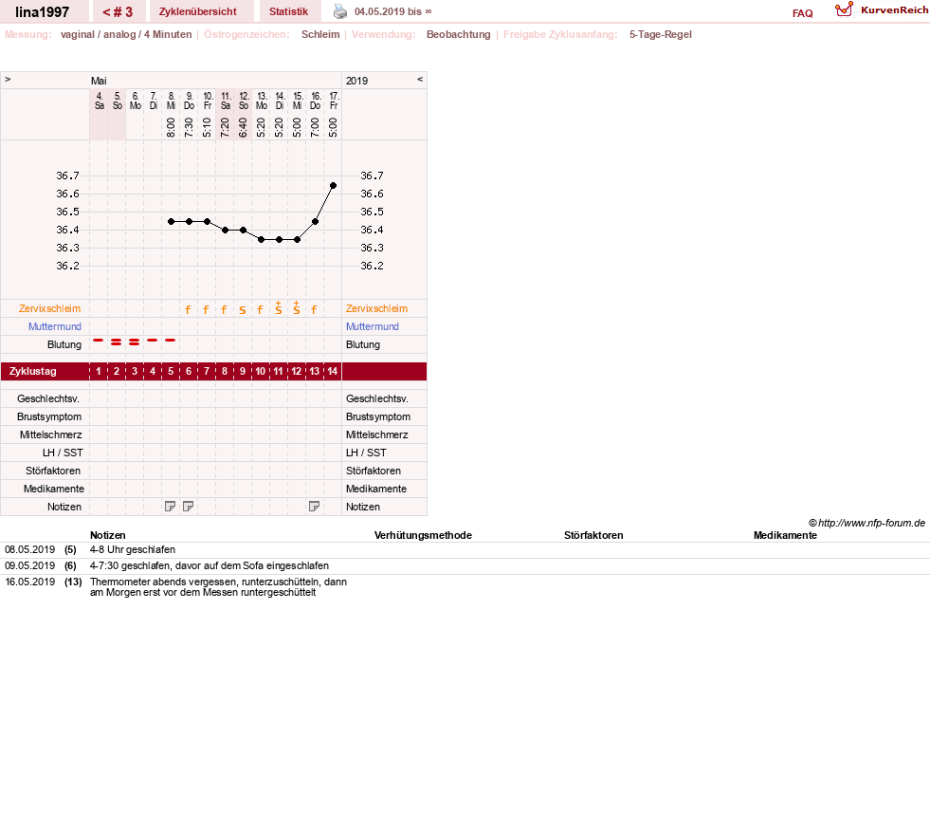Open the FAQ link
Viewport: 930px width, 832px height.
point(802,13)
